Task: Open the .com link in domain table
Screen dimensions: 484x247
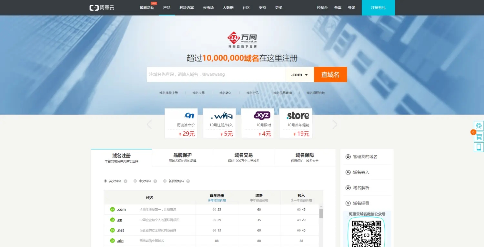Action: click(121, 210)
